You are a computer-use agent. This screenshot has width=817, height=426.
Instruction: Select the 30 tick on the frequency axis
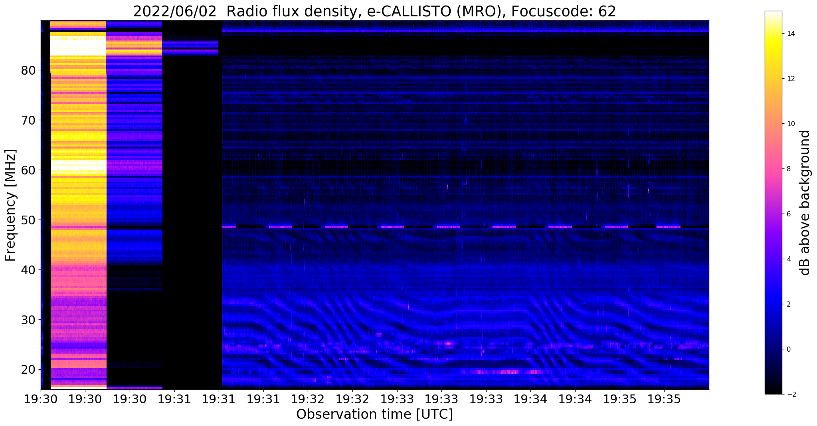click(28, 320)
